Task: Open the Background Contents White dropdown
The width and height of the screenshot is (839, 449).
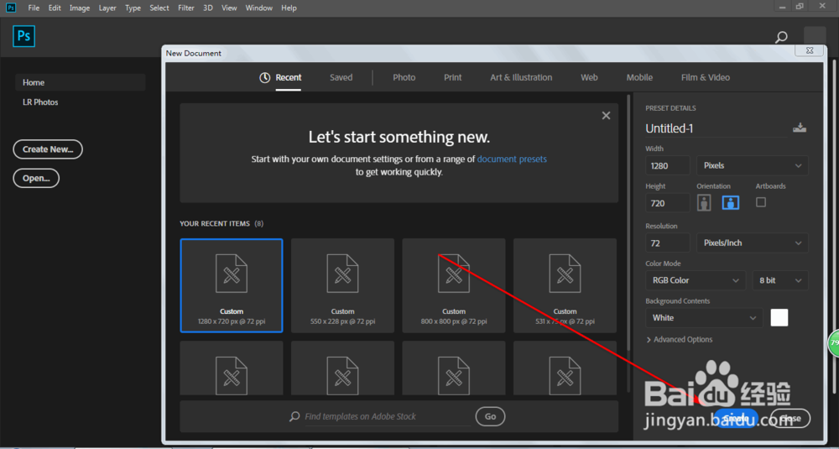Action: (704, 318)
